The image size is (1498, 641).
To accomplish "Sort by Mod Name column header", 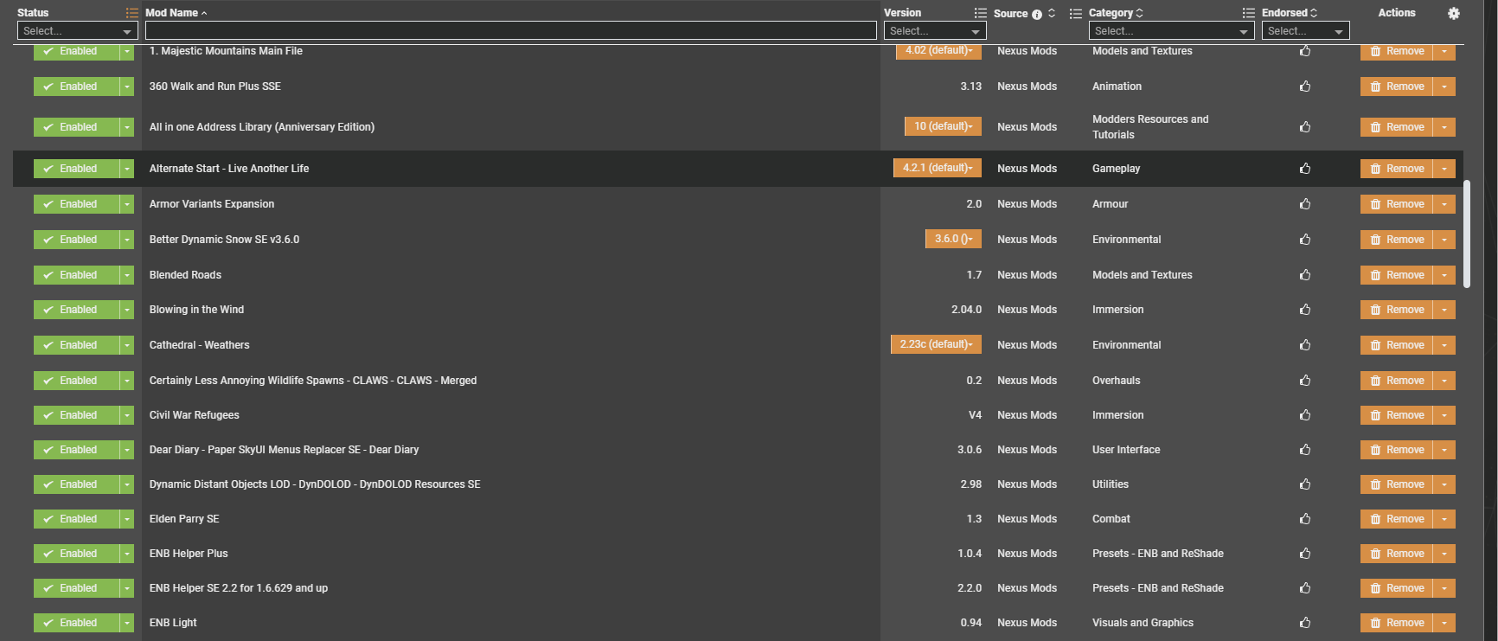I will point(171,13).
